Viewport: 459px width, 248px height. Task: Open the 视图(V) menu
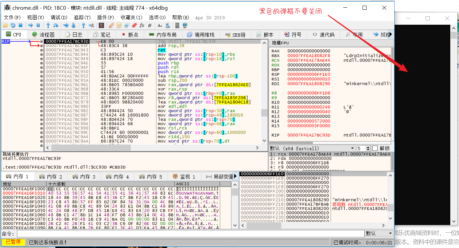[35, 17]
